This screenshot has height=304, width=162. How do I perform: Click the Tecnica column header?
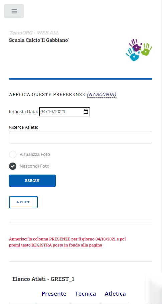pyautogui.click(x=86, y=294)
